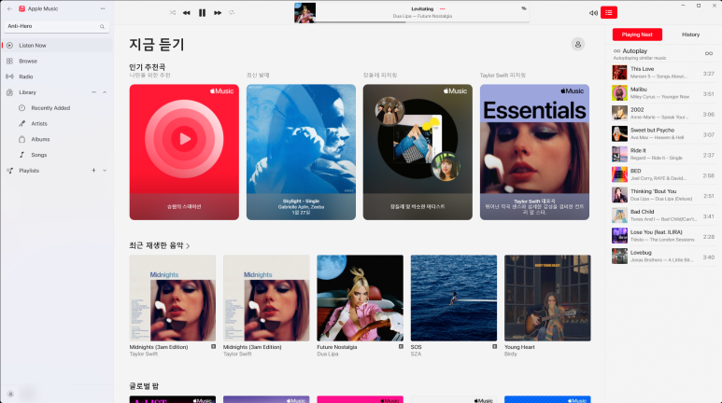Image resolution: width=722 pixels, height=403 pixels.
Task: Switch to the Playing Next tab
Action: [637, 35]
